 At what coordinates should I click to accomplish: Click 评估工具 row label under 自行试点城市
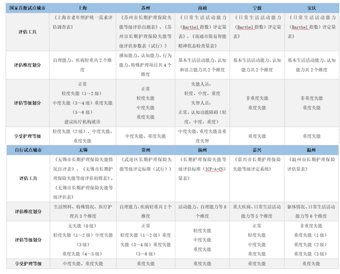28,178
